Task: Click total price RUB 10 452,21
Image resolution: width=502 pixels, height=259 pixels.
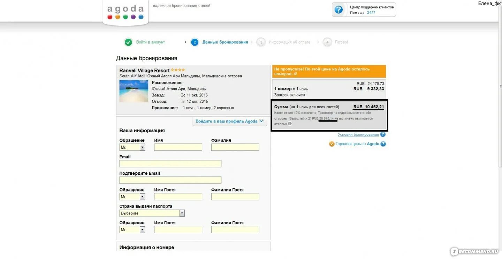Action: (368, 107)
